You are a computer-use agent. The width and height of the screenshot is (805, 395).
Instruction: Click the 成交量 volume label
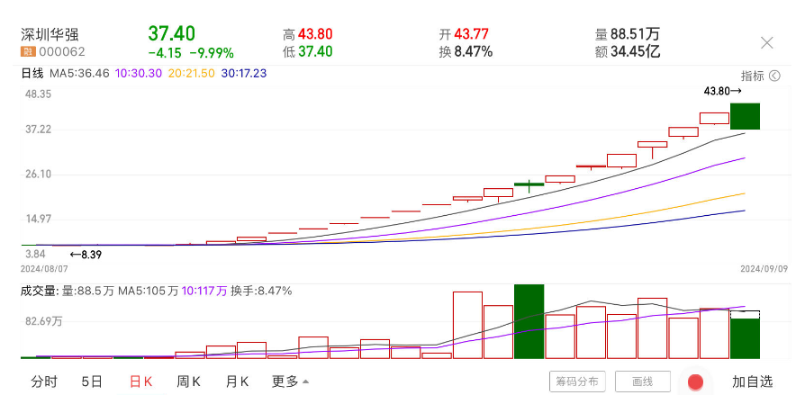click(39, 292)
